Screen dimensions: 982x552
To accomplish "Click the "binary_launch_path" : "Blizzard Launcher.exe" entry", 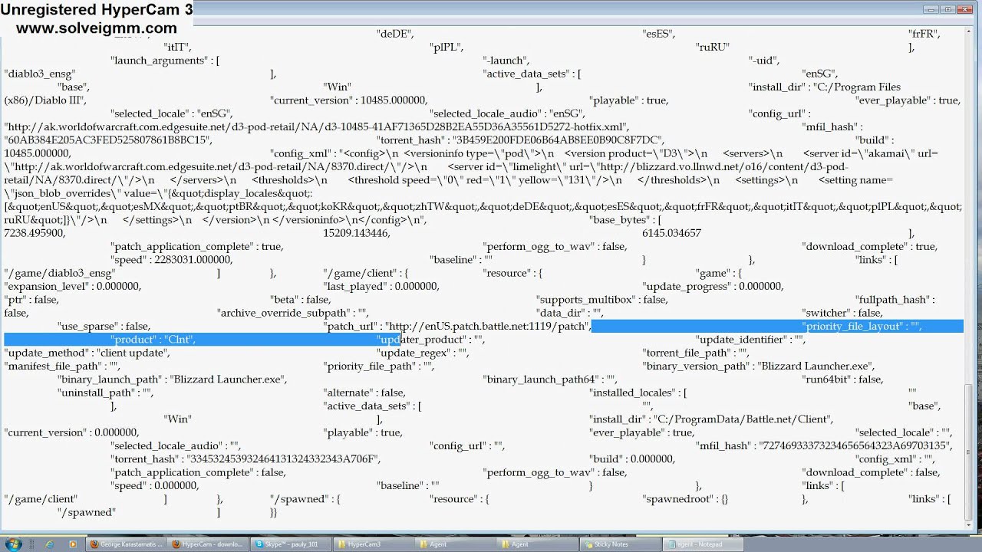I will coord(172,379).
